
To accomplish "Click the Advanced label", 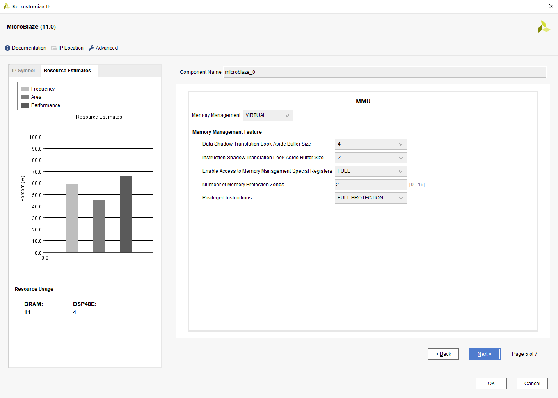I will click(107, 48).
